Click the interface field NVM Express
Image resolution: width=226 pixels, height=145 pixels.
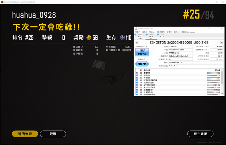coord(180,53)
